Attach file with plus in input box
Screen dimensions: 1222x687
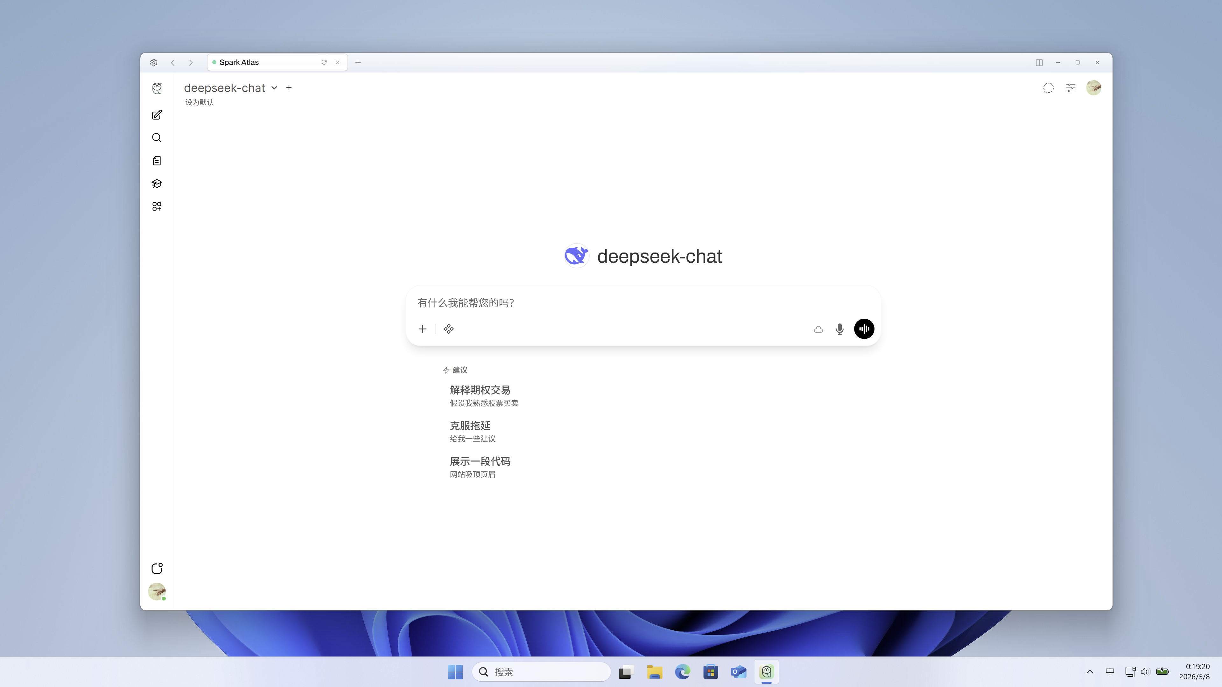tap(423, 329)
